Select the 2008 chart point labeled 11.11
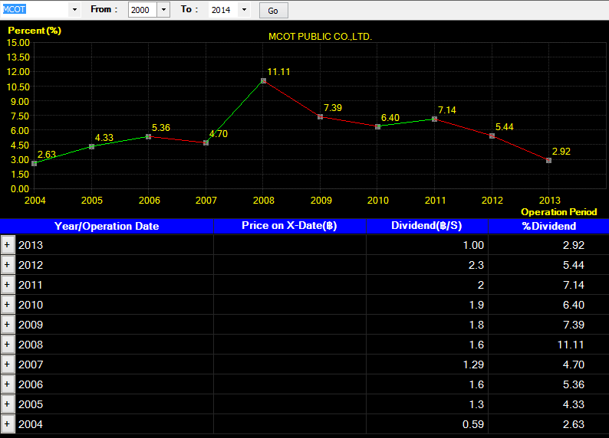 [263, 80]
